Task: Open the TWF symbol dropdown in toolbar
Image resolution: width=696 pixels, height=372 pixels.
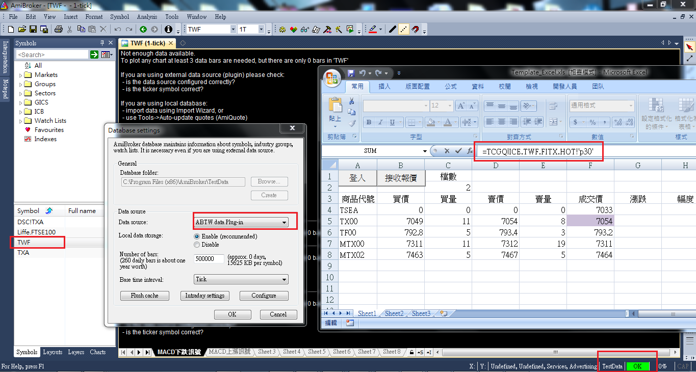Action: (x=233, y=30)
